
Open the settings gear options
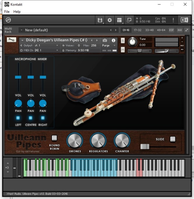110,20
